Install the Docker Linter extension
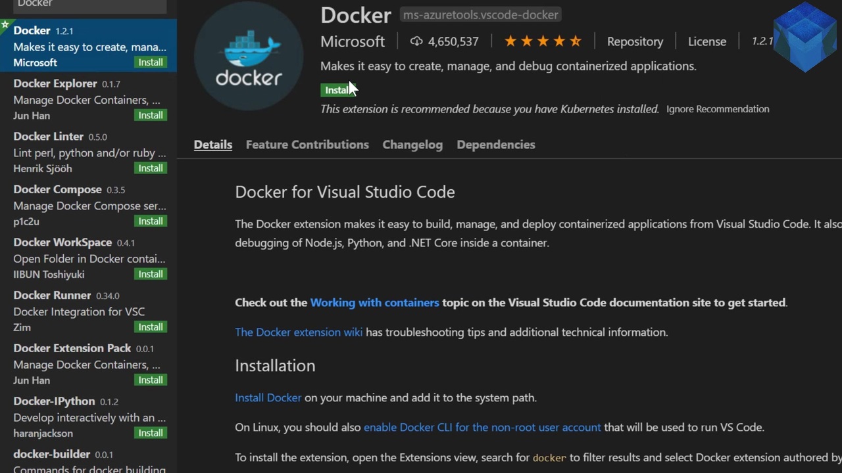Viewport: 842px width, 473px height. tap(151, 168)
